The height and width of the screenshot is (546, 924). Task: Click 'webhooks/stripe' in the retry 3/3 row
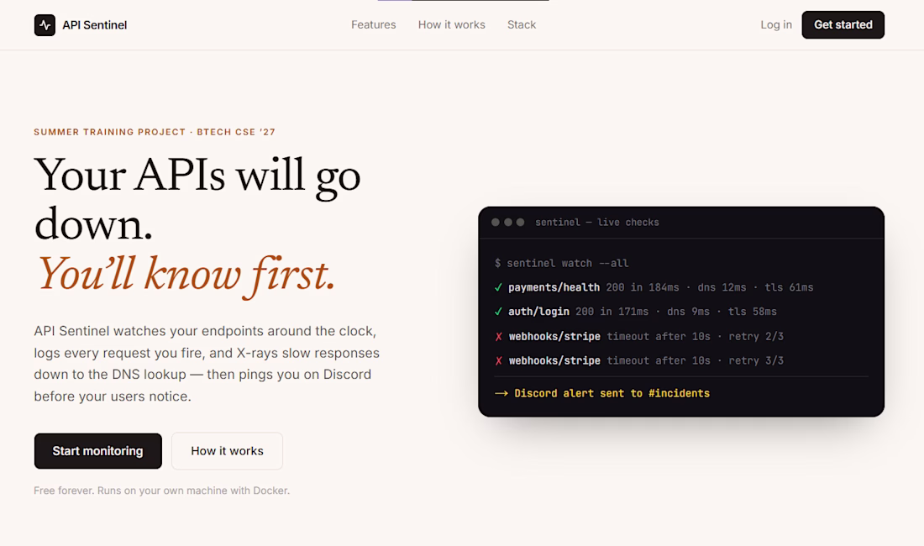point(554,360)
